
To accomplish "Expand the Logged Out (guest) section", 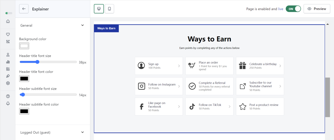I will tap(82, 132).
